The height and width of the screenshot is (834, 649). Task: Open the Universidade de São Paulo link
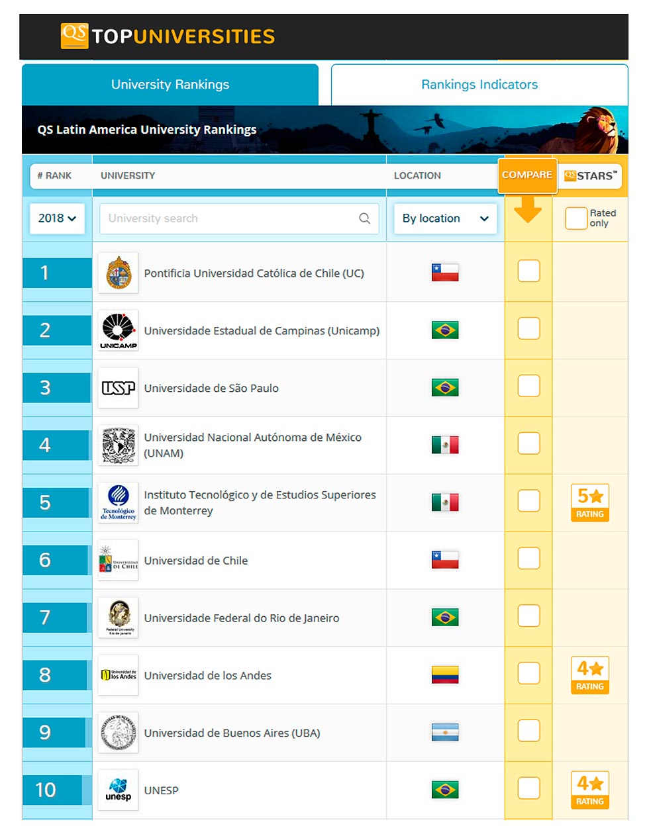(211, 389)
